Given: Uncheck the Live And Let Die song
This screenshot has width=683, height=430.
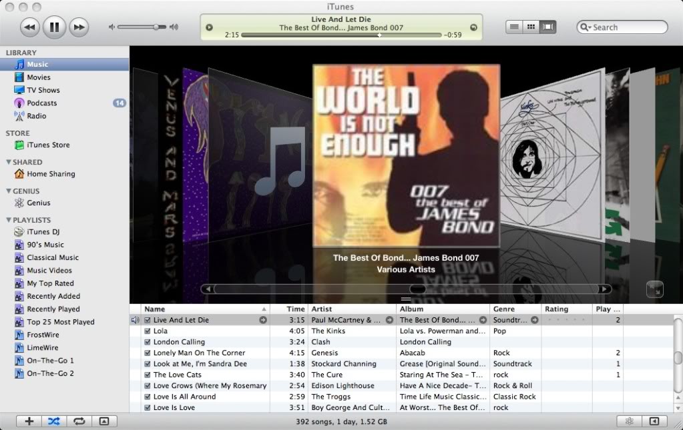Looking at the screenshot, I should [x=148, y=320].
